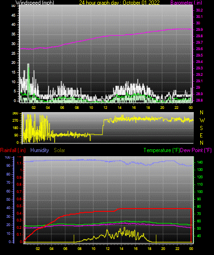This screenshot has width=214, height=255.
Task: Click the 0.1 rainfall axis value
Action: 19,235
